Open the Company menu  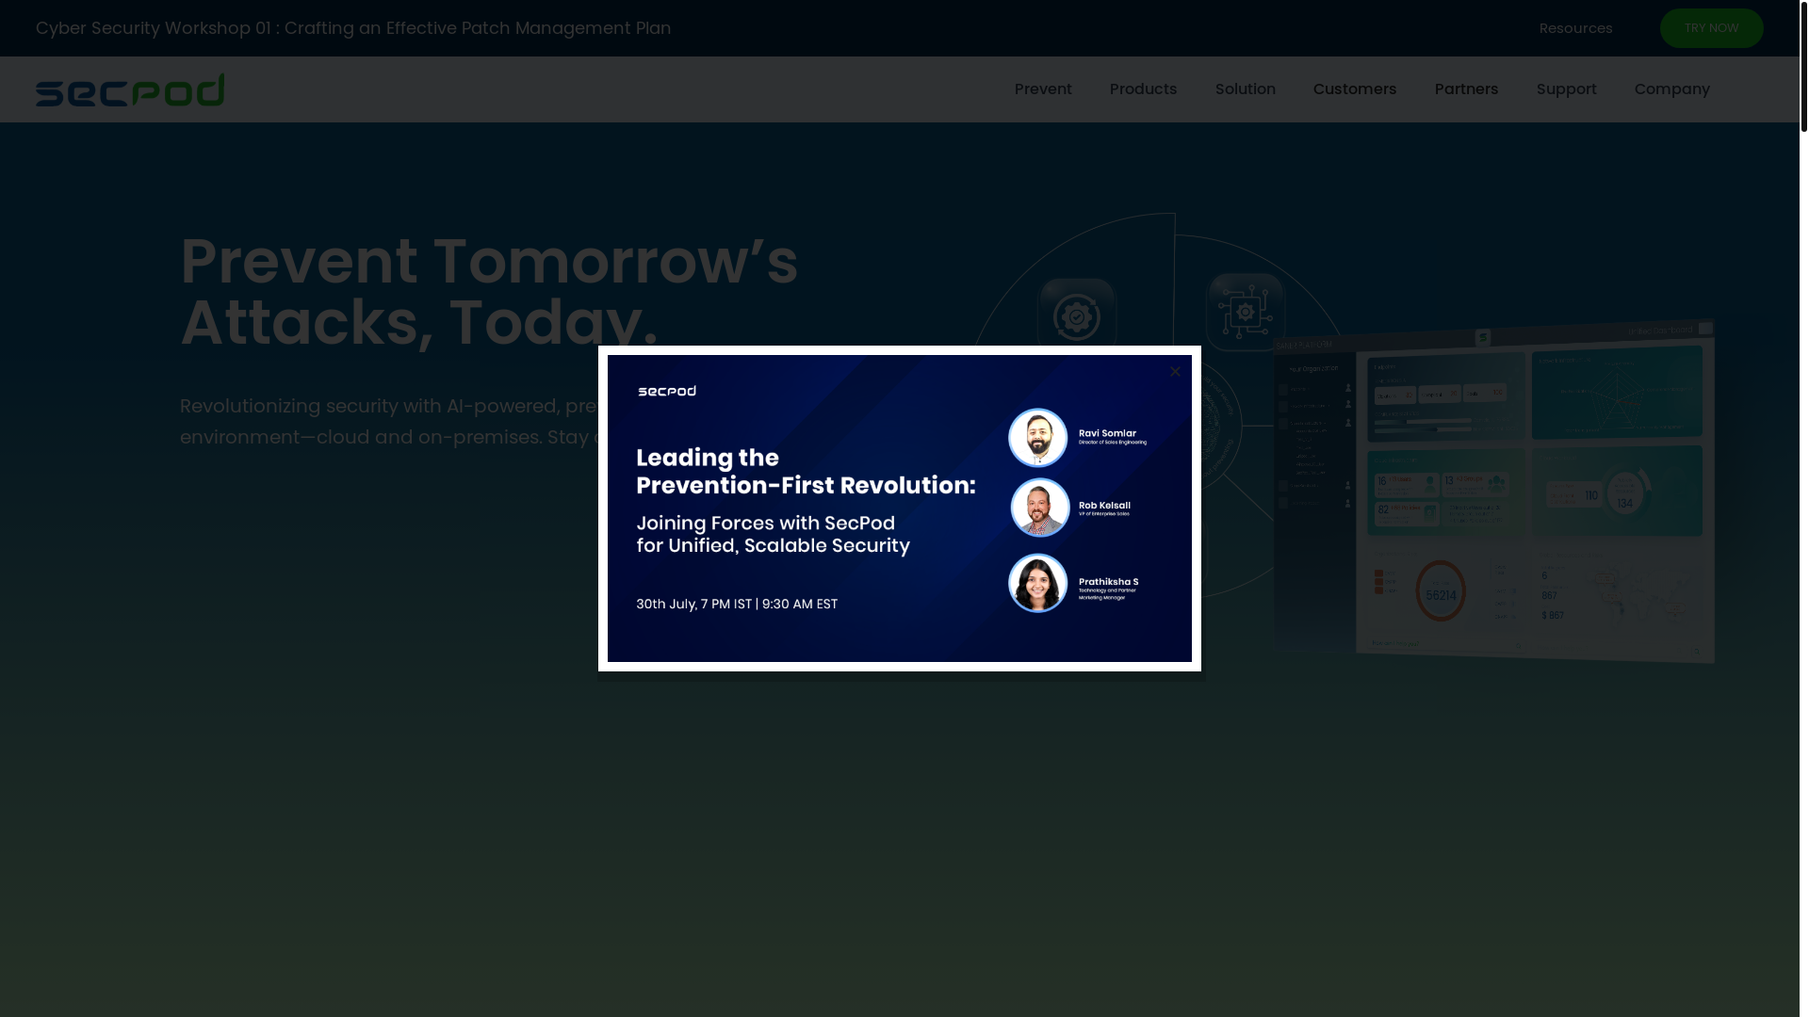[x=1671, y=89]
